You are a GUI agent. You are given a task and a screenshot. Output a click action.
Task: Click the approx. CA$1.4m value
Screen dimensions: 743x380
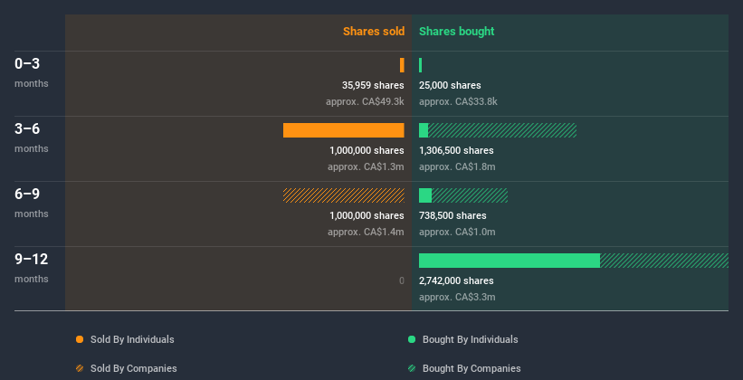[366, 232]
